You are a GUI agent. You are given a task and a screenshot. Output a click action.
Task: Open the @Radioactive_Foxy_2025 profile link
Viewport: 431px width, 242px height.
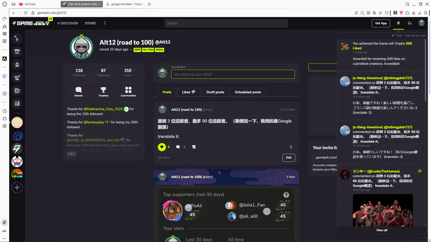click(x=103, y=109)
